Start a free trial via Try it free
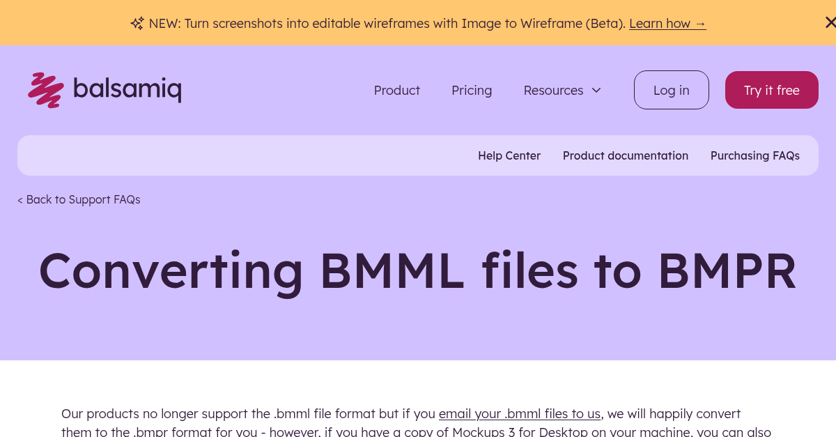 (x=771, y=90)
